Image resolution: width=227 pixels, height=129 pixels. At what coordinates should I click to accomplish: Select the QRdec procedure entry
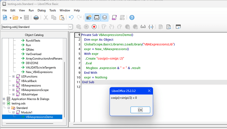tap(30, 49)
